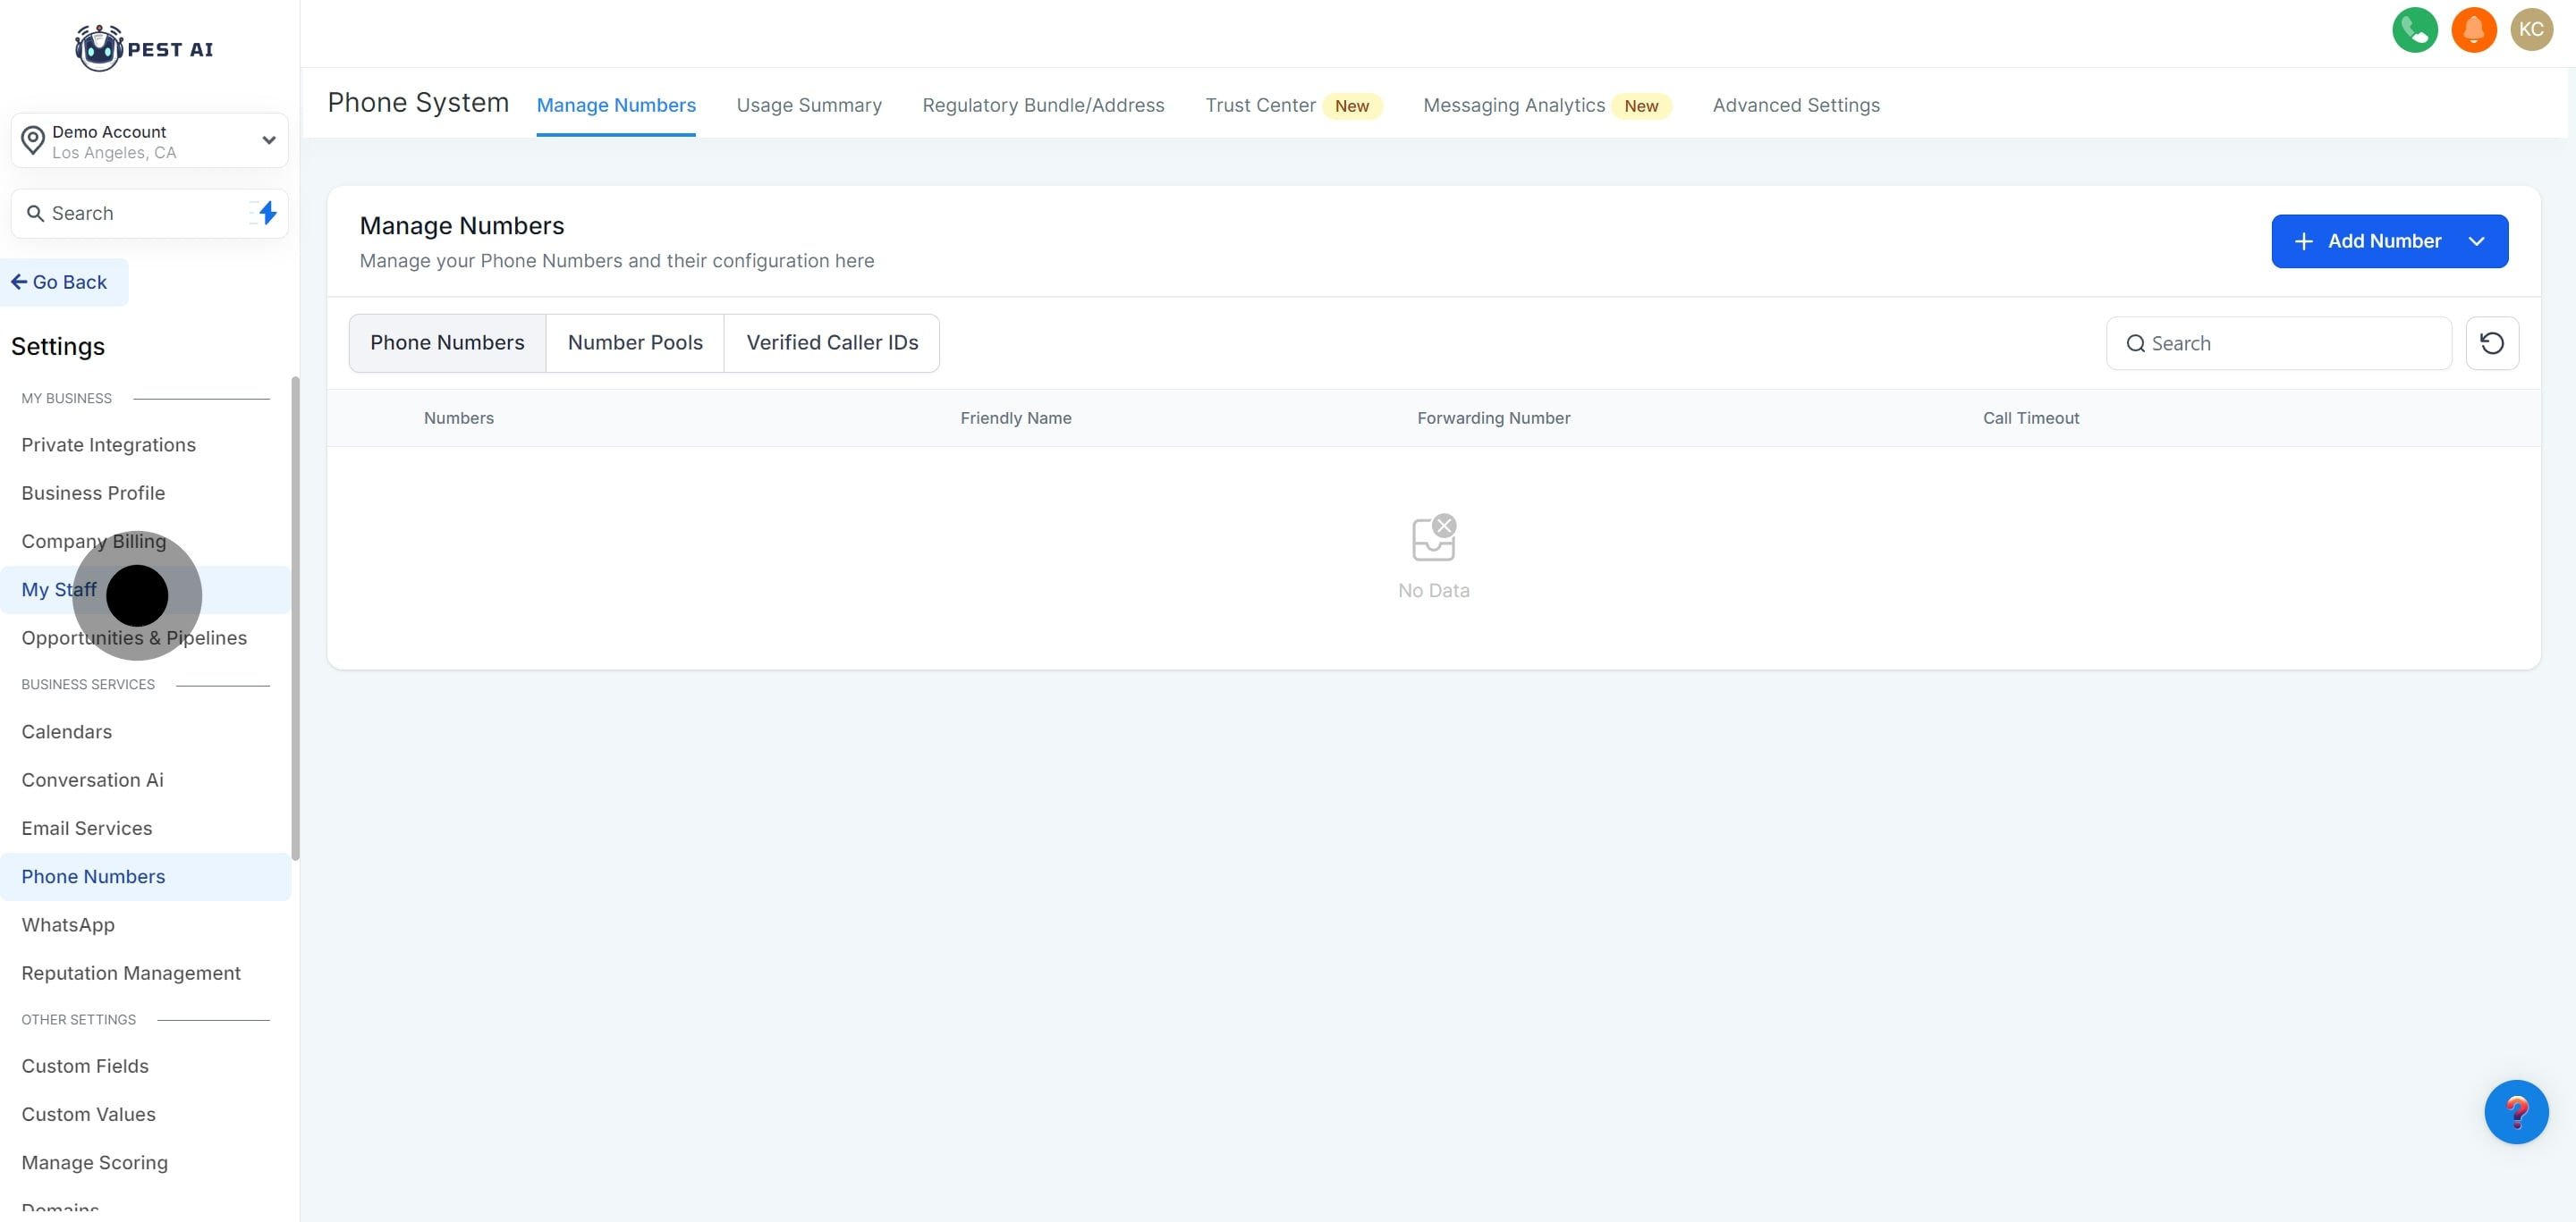Click the location pin icon in account switcher
This screenshot has width=2576, height=1222.
click(33, 141)
